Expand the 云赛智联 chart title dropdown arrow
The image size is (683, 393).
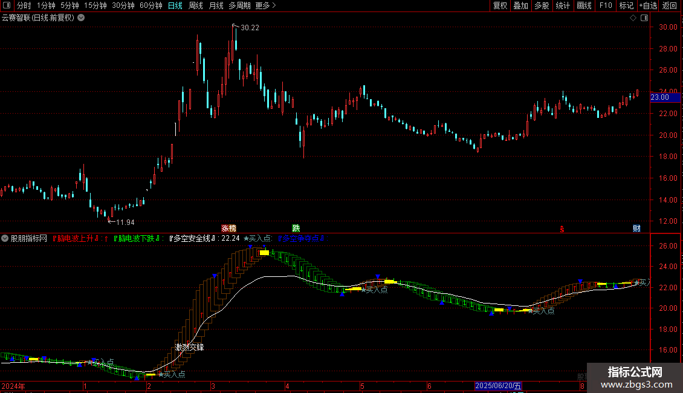click(x=81, y=18)
